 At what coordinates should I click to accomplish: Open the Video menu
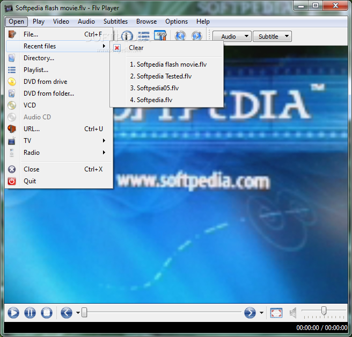click(61, 21)
